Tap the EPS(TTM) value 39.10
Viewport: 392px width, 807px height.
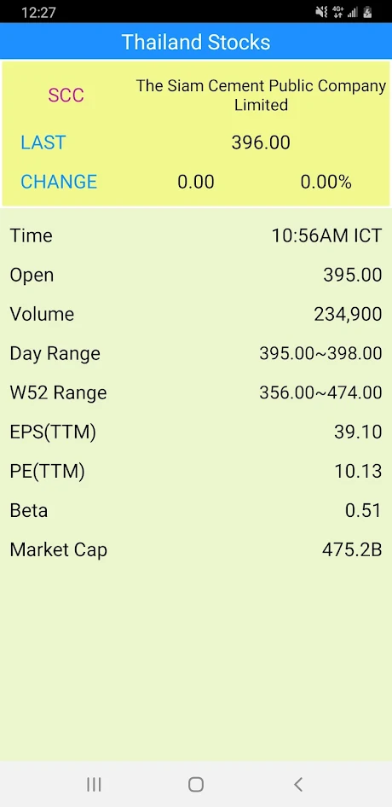pos(358,432)
